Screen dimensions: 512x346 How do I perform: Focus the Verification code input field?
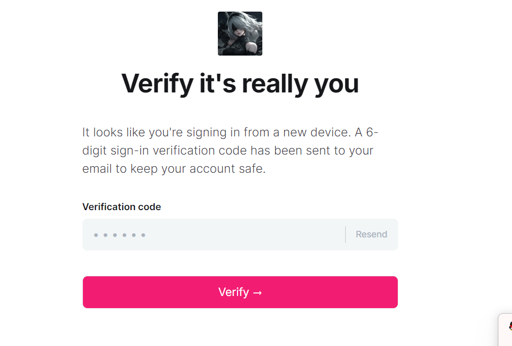(212, 234)
